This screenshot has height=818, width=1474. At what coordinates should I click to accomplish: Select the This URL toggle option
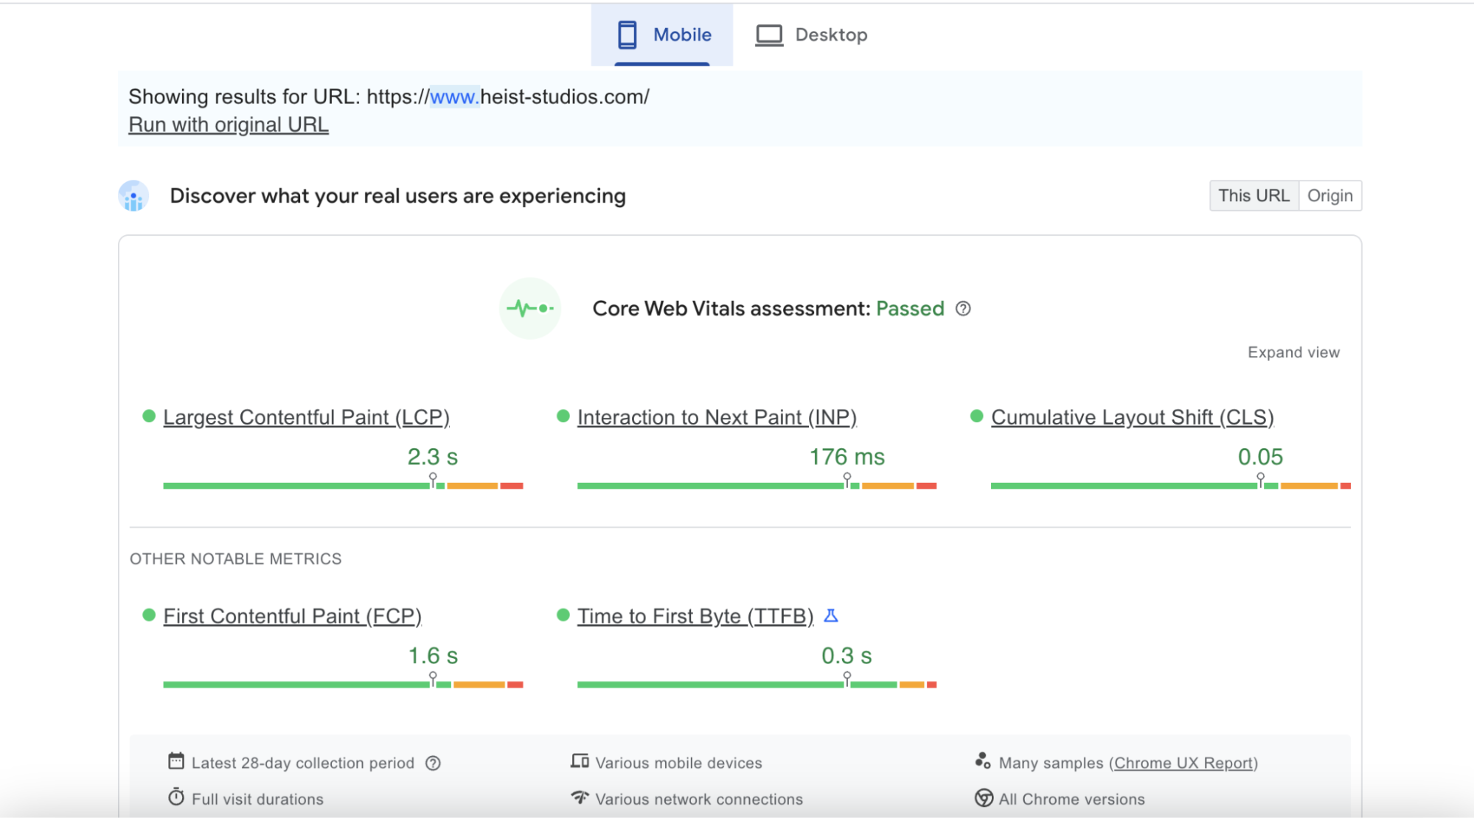click(1254, 195)
